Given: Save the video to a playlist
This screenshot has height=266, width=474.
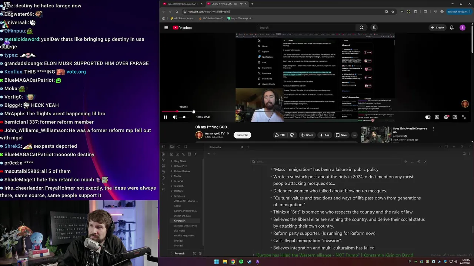Looking at the screenshot, I should (341, 135).
